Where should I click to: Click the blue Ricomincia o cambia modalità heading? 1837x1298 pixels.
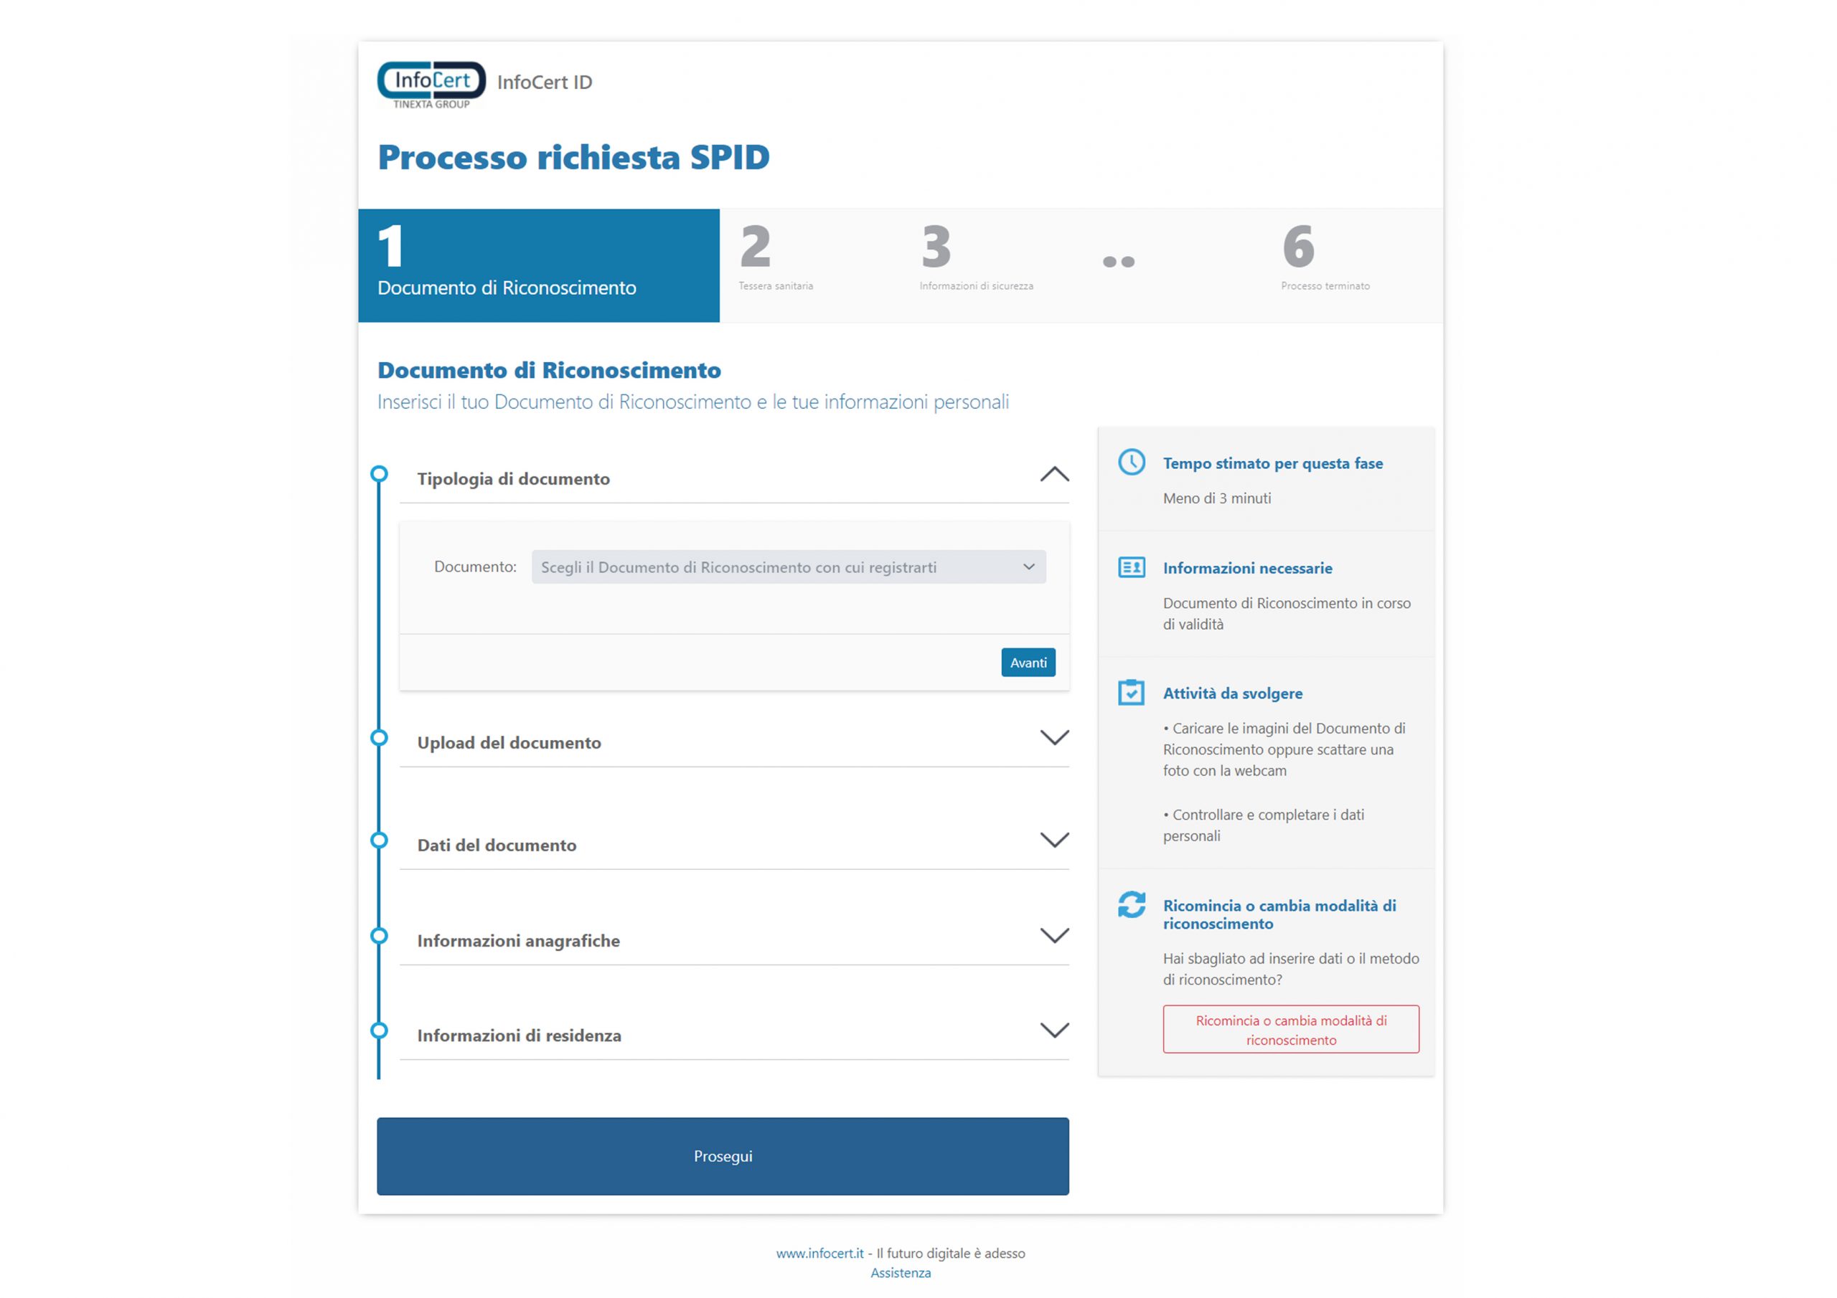(x=1279, y=914)
